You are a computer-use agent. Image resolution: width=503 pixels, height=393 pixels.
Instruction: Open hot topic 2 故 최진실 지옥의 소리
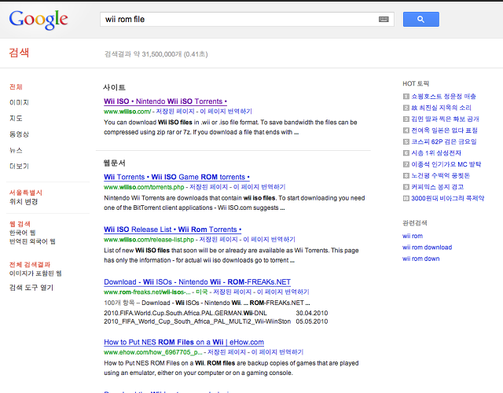click(441, 108)
